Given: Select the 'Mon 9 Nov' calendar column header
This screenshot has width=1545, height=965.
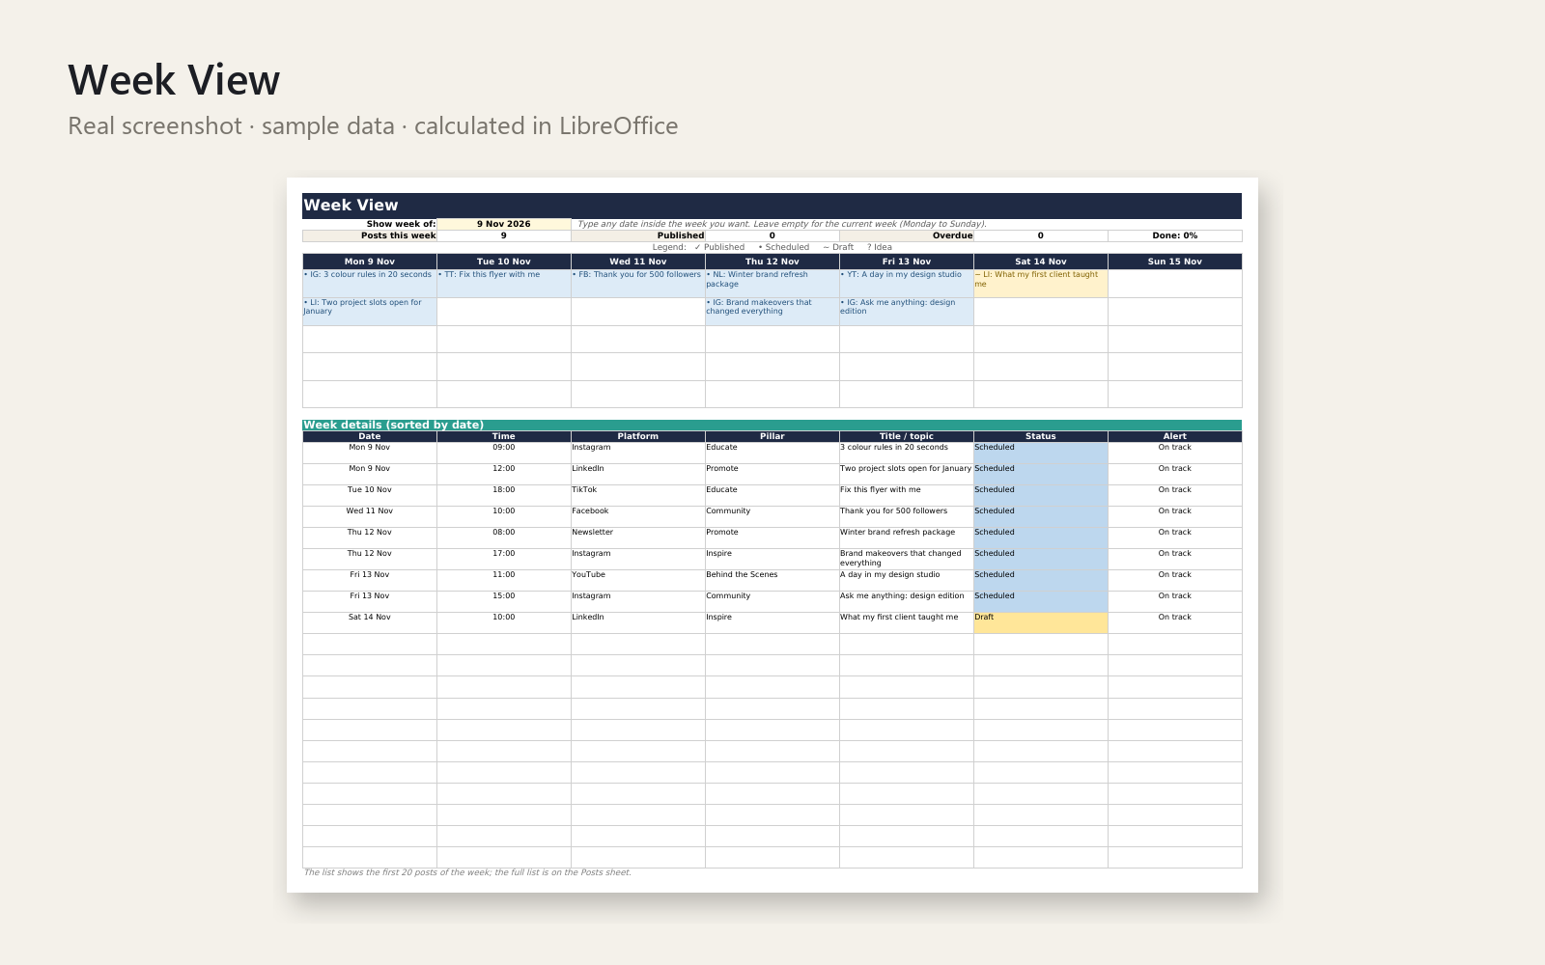Looking at the screenshot, I should [370, 262].
